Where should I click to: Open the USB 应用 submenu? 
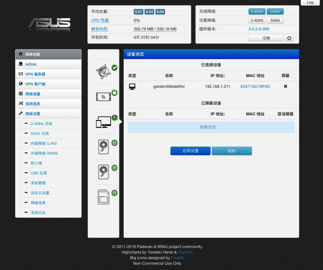point(48,173)
